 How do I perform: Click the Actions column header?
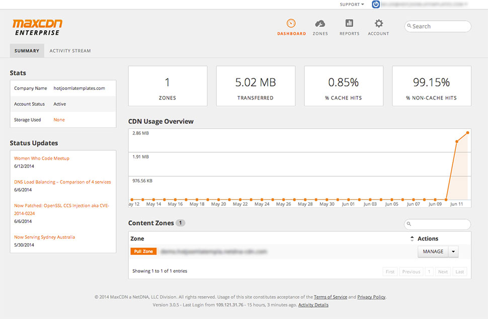click(428, 239)
